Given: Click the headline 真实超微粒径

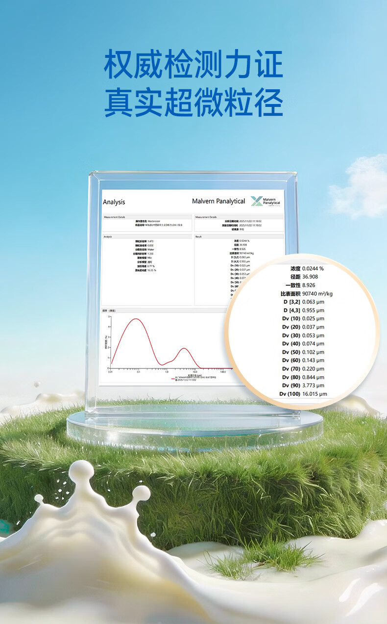Looking at the screenshot, I should point(193,103).
